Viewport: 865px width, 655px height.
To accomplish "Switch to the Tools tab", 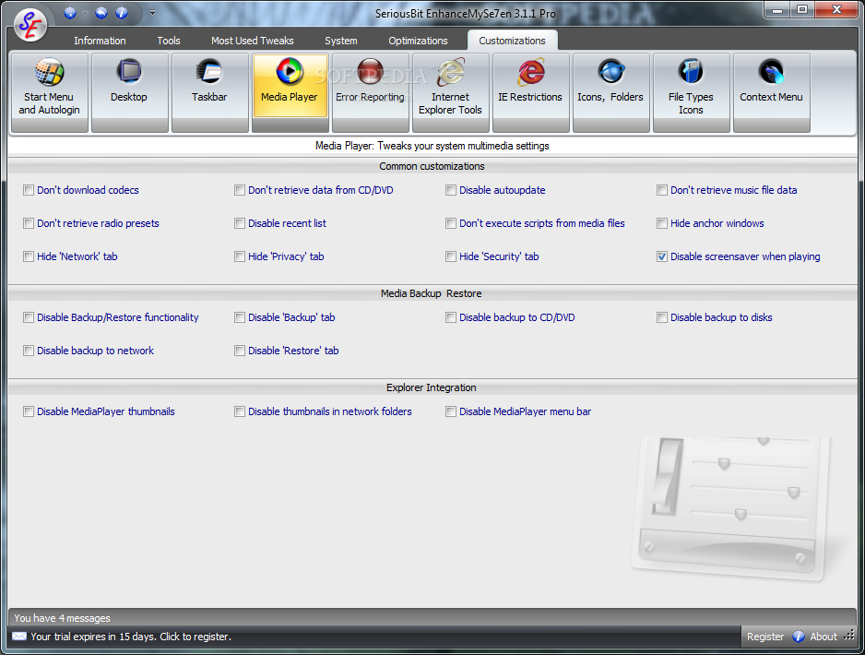I will click(x=168, y=41).
